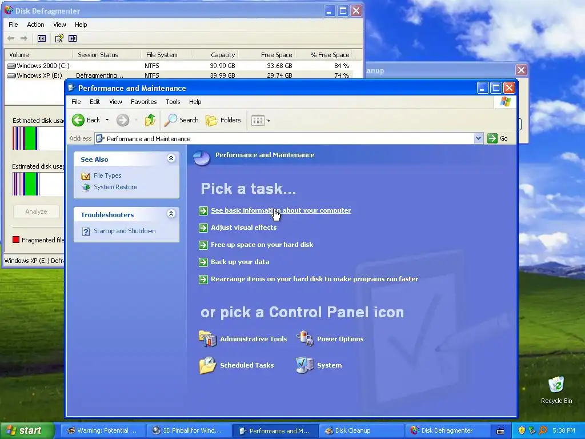Open File menu in Performance and Maintenance
The height and width of the screenshot is (439, 585).
[x=76, y=102]
